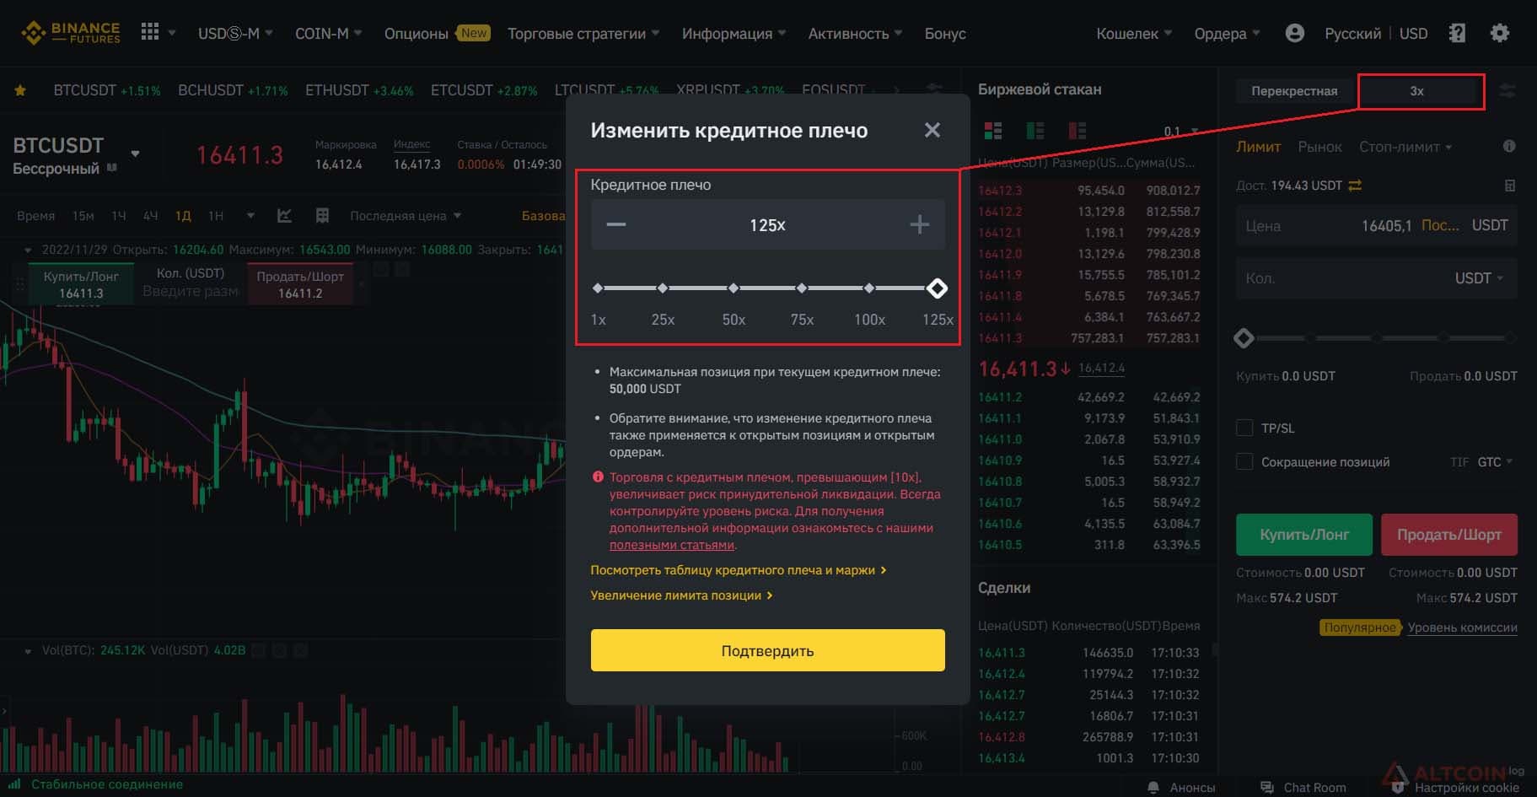1537x797 pixels.
Task: Tick the Сокращение позиций checkbox
Action: [1244, 461]
